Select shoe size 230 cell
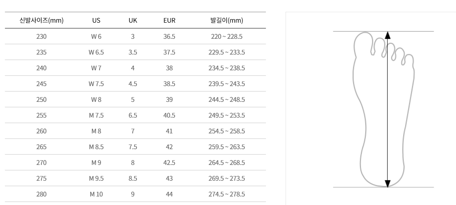The height and width of the screenshot is (205, 456). [41, 36]
